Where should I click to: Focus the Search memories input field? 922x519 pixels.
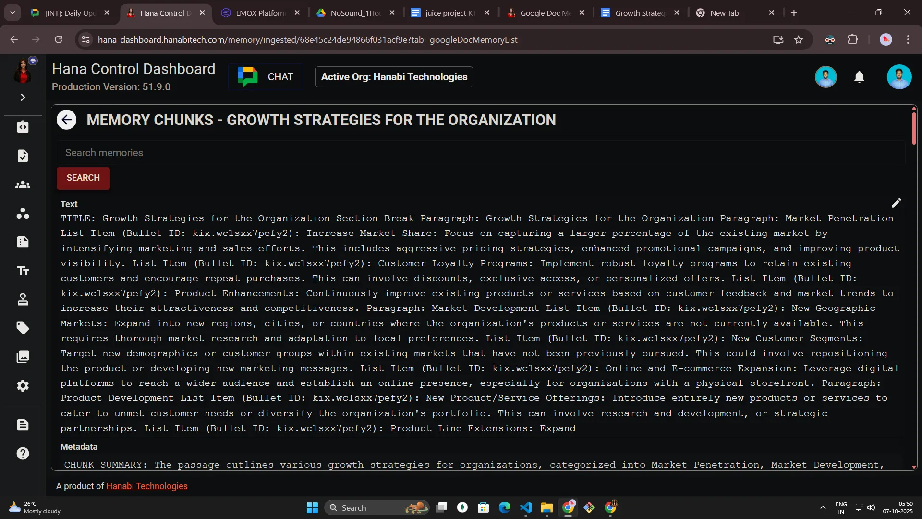click(x=480, y=153)
